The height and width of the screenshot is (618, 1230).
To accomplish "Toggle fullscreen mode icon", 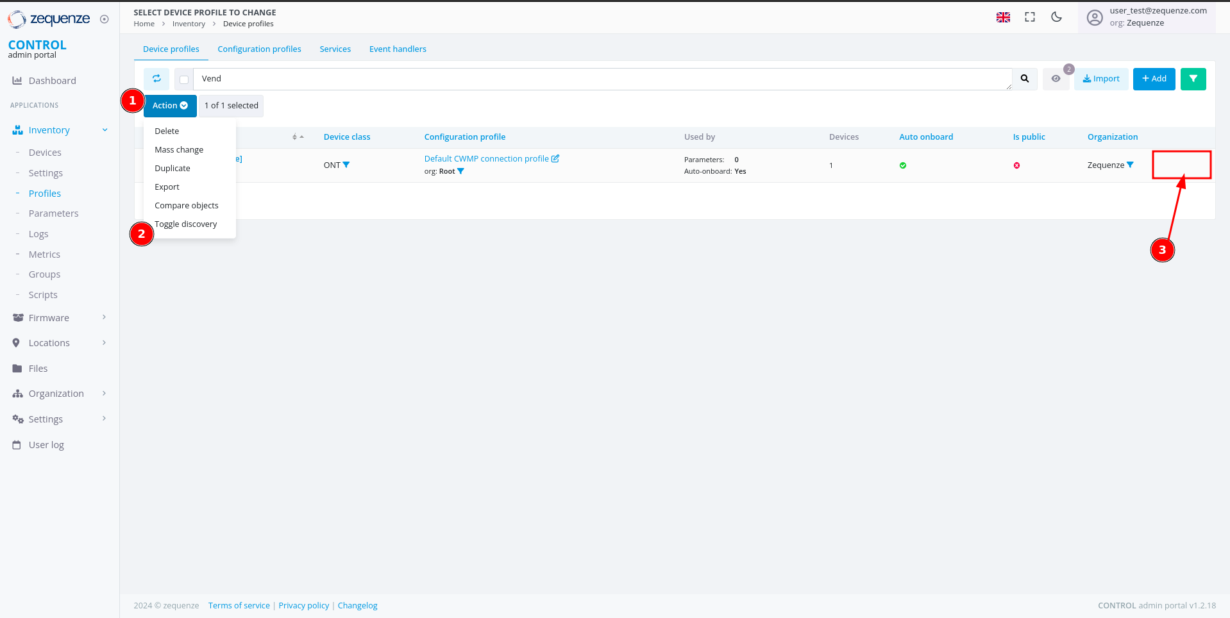I will 1030,17.
